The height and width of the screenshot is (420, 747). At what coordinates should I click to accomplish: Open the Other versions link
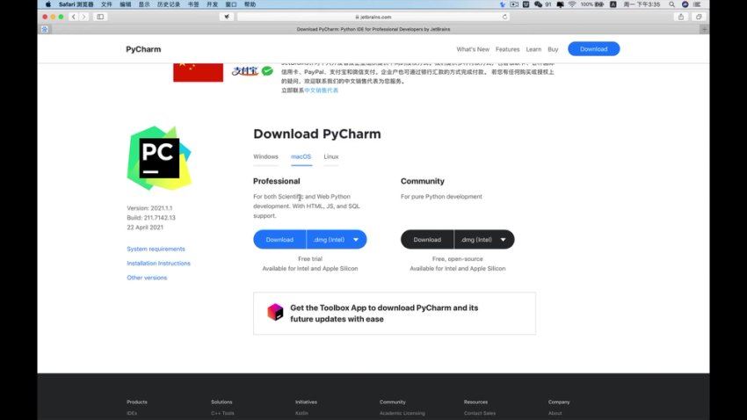pos(147,278)
